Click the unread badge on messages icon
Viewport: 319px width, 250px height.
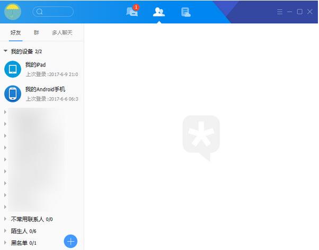(136, 7)
